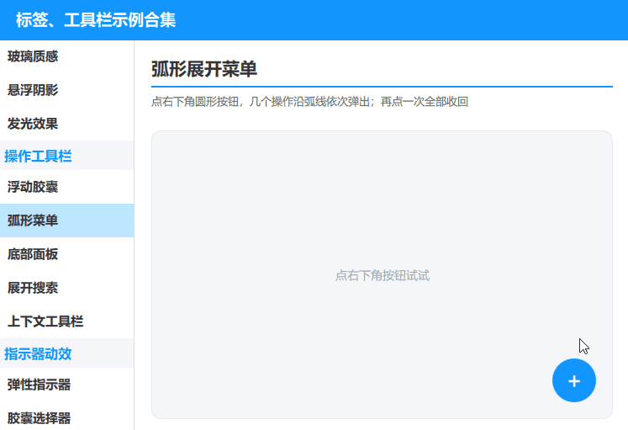Choose 胶囊选择器 in the sidebar
The width and height of the screenshot is (628, 430).
(67, 417)
